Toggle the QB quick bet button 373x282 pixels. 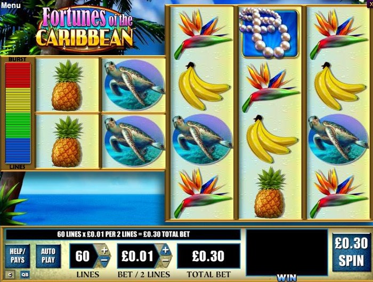(x=25, y=275)
